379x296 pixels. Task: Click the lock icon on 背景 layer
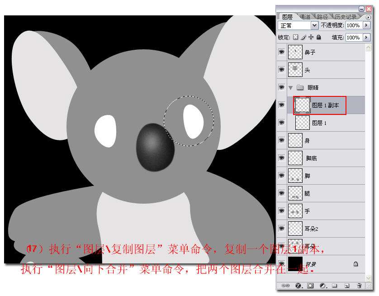tap(355, 264)
